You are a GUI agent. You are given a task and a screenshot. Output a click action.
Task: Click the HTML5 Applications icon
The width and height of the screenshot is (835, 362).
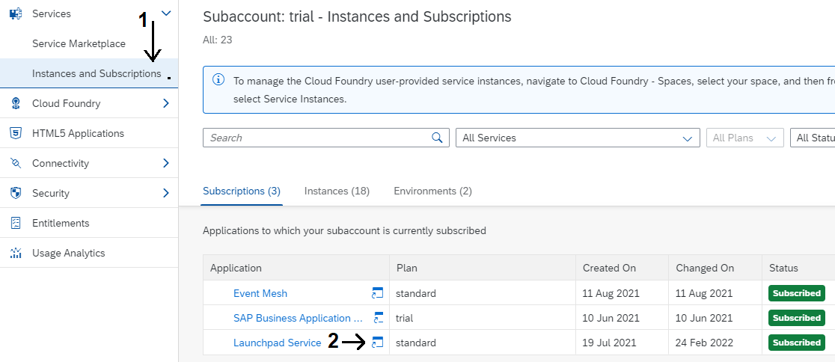[16, 133]
